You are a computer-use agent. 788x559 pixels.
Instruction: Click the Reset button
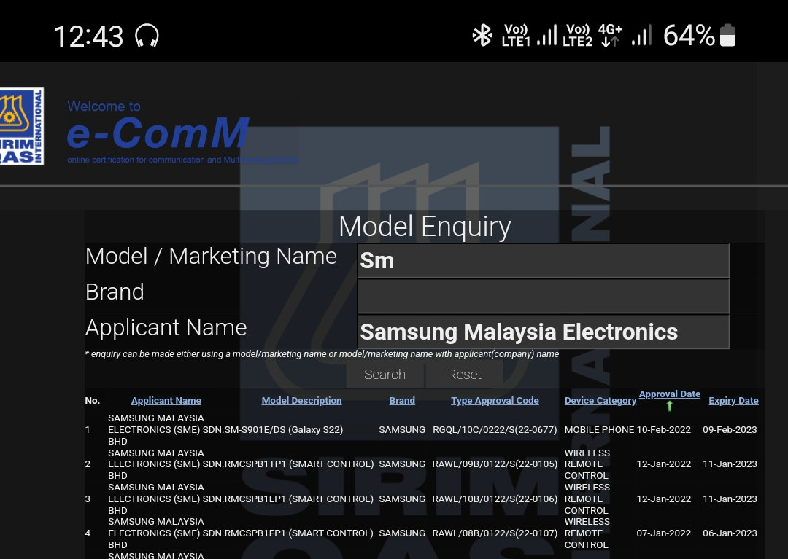click(464, 375)
